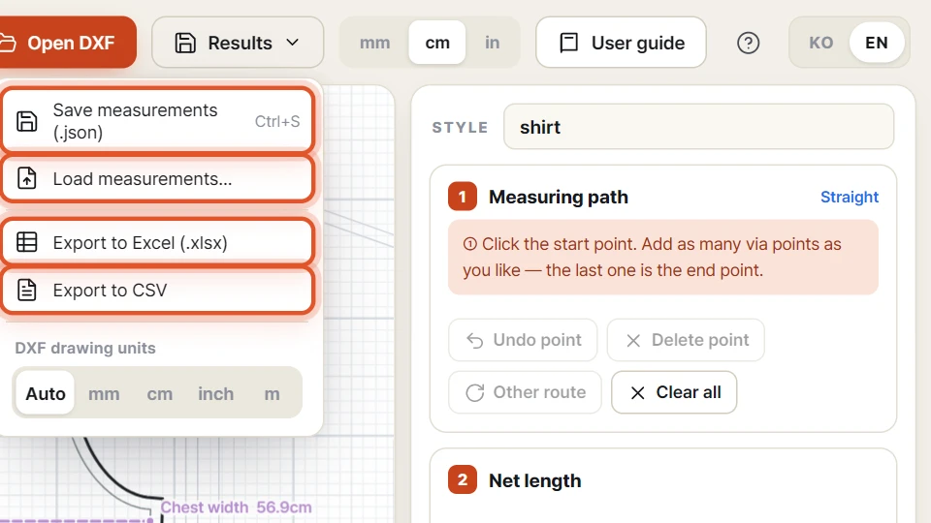Switch language to KO

(820, 43)
